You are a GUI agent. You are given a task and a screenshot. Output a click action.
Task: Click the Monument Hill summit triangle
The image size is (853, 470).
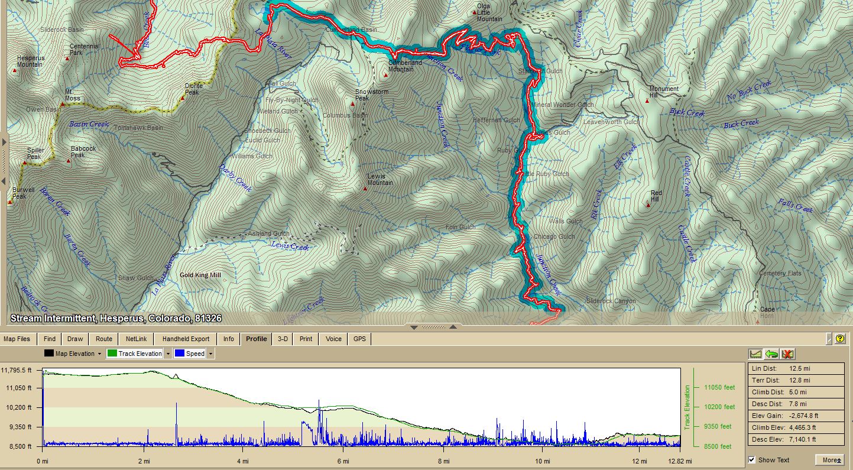point(647,101)
